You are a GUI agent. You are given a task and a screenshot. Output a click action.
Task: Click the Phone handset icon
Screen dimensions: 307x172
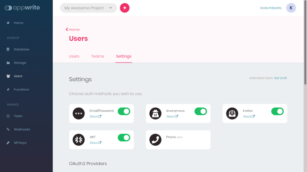156,140
